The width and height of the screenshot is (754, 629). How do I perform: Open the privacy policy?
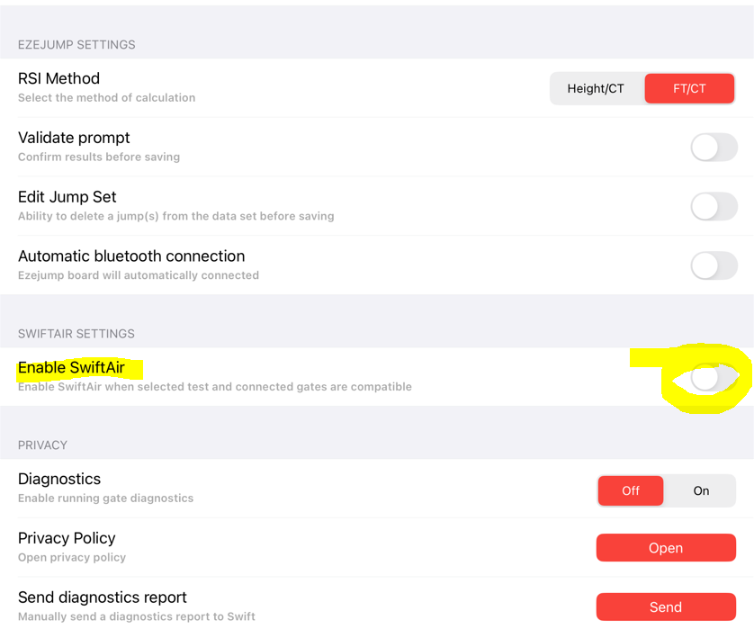tap(666, 548)
